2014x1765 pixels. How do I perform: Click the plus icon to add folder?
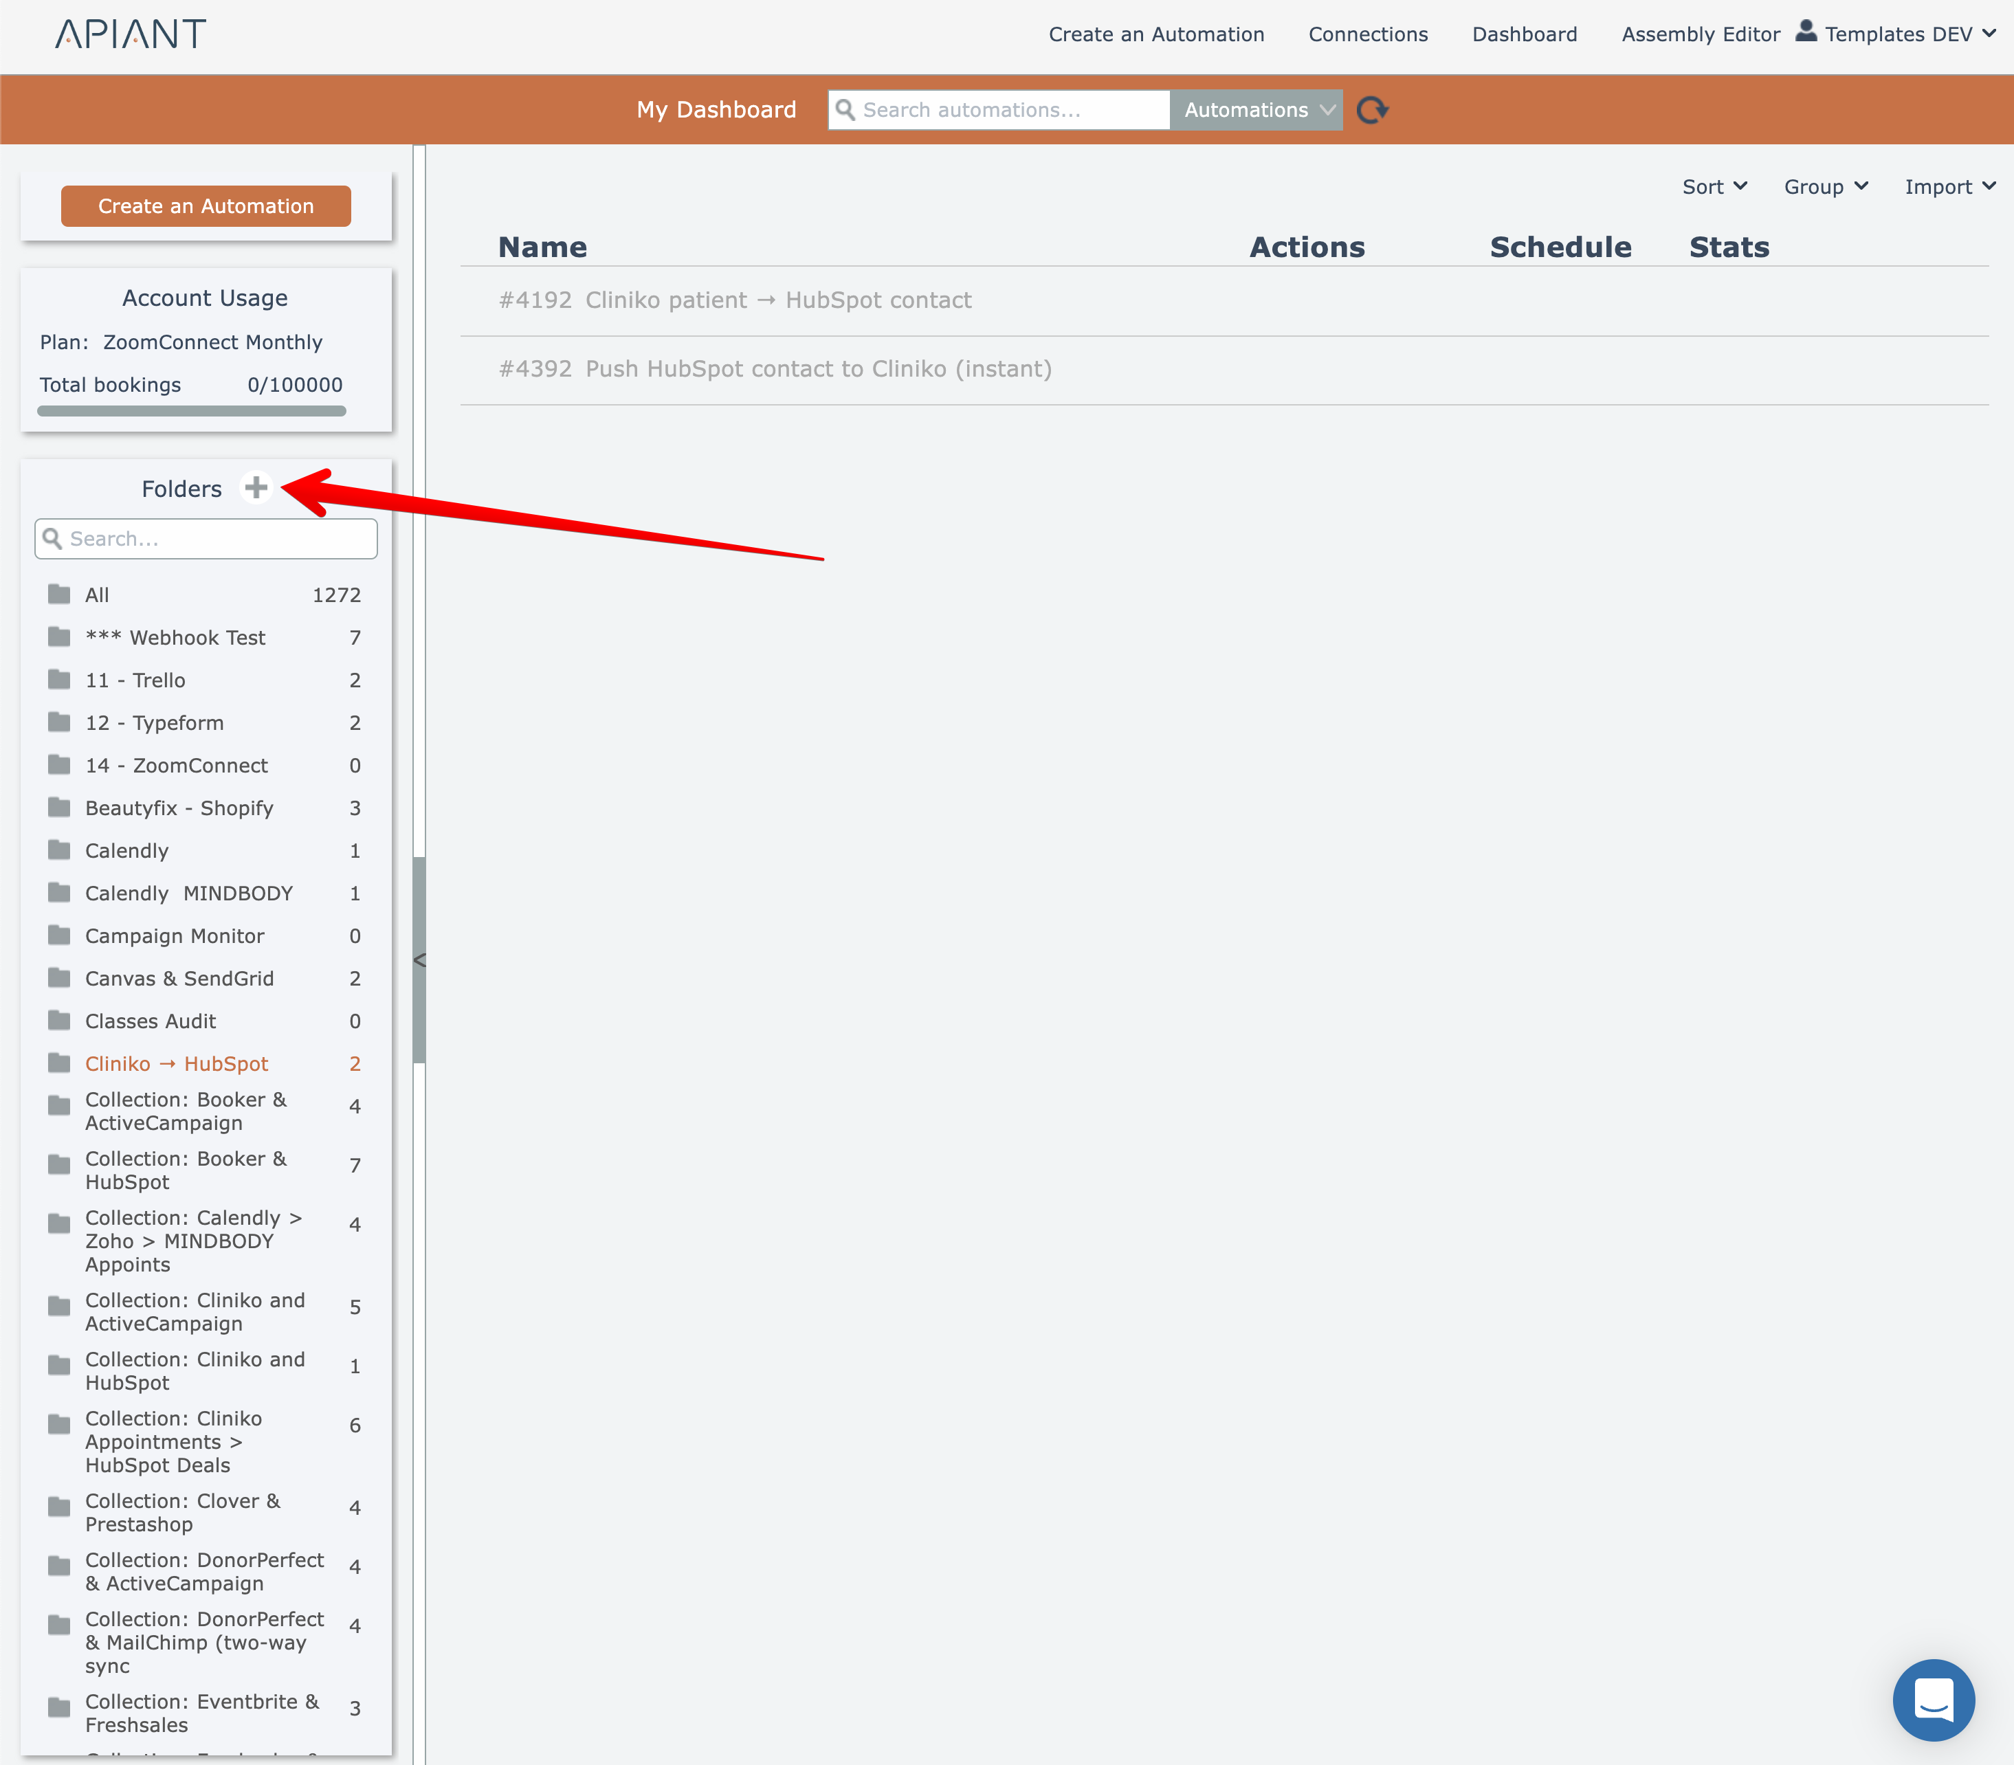256,487
